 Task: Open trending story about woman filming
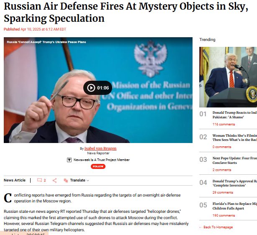click(x=235, y=138)
